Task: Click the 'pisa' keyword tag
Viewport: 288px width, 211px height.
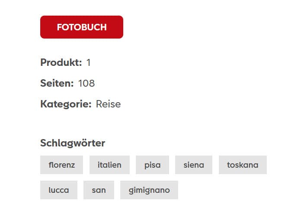Action: tap(152, 165)
